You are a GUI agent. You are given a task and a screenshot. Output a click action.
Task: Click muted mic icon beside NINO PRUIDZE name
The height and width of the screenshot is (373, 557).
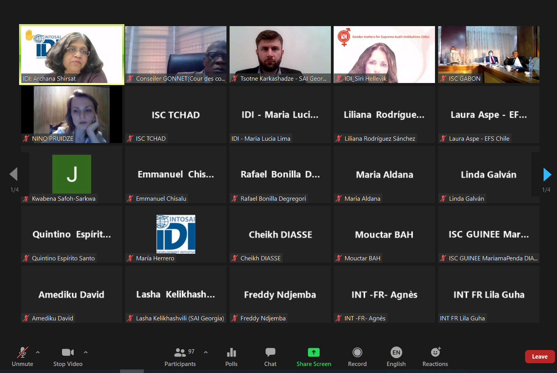26,138
